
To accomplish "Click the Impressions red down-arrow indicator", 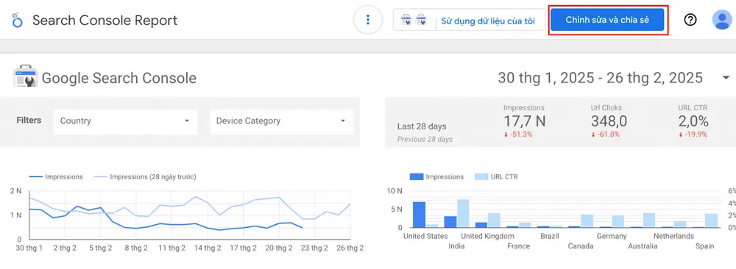I will [x=506, y=134].
